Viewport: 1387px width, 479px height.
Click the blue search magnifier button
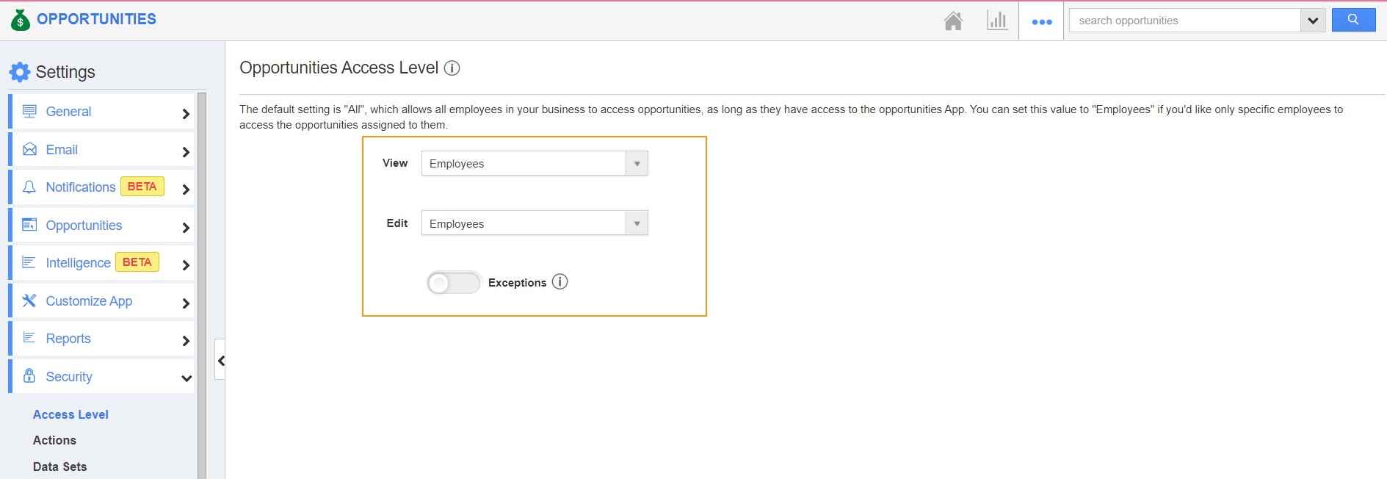coord(1353,20)
